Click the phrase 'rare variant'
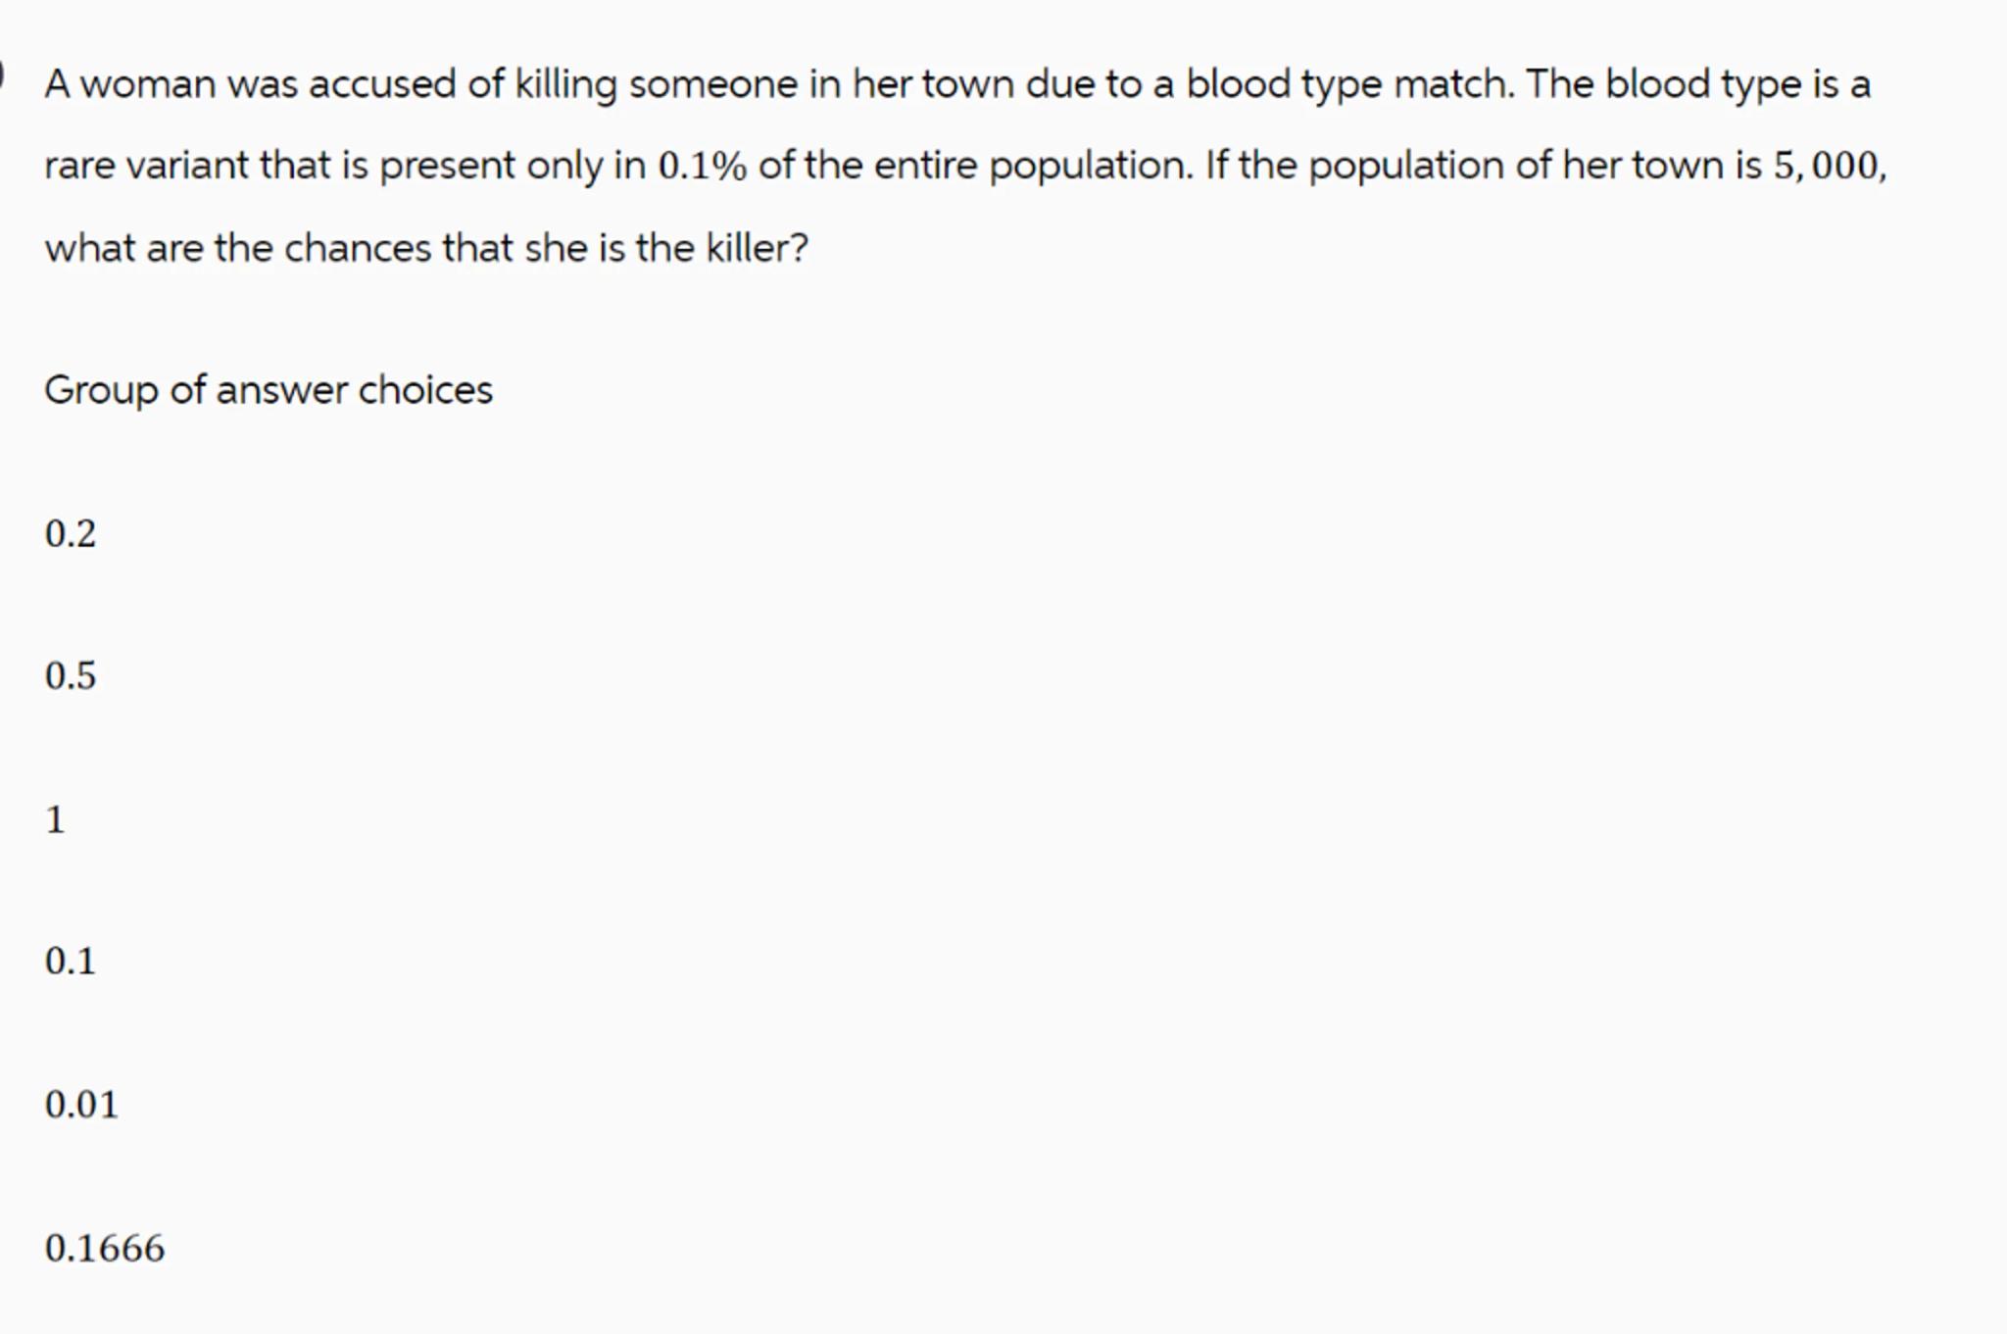The height and width of the screenshot is (1334, 2007). [x=146, y=166]
